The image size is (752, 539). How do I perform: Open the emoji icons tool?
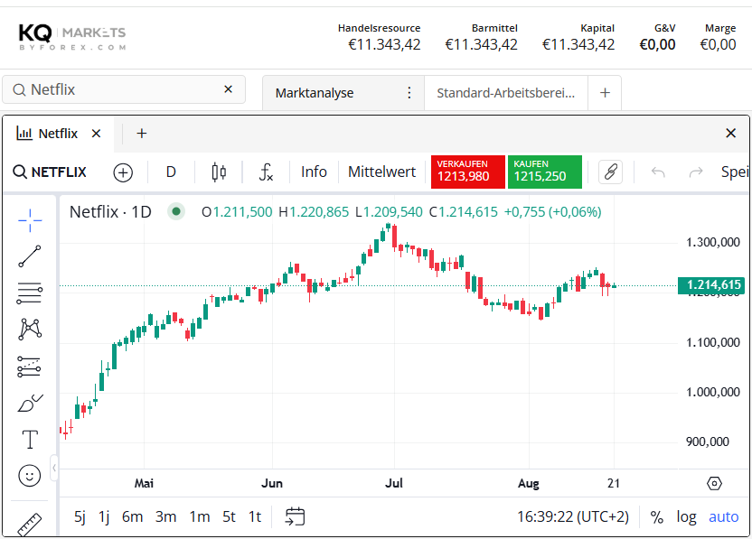coord(30,476)
